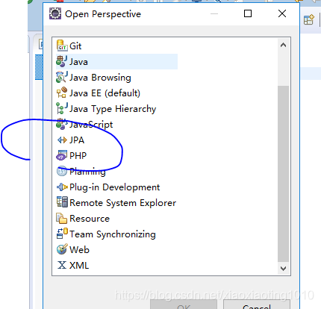Image resolution: width=321 pixels, height=309 pixels.
Task: Click the Java perspective icon
Action: [x=62, y=61]
